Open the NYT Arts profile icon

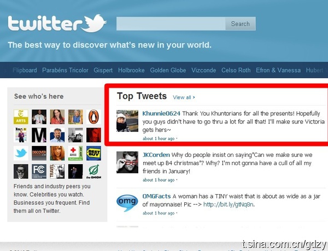tap(21, 117)
